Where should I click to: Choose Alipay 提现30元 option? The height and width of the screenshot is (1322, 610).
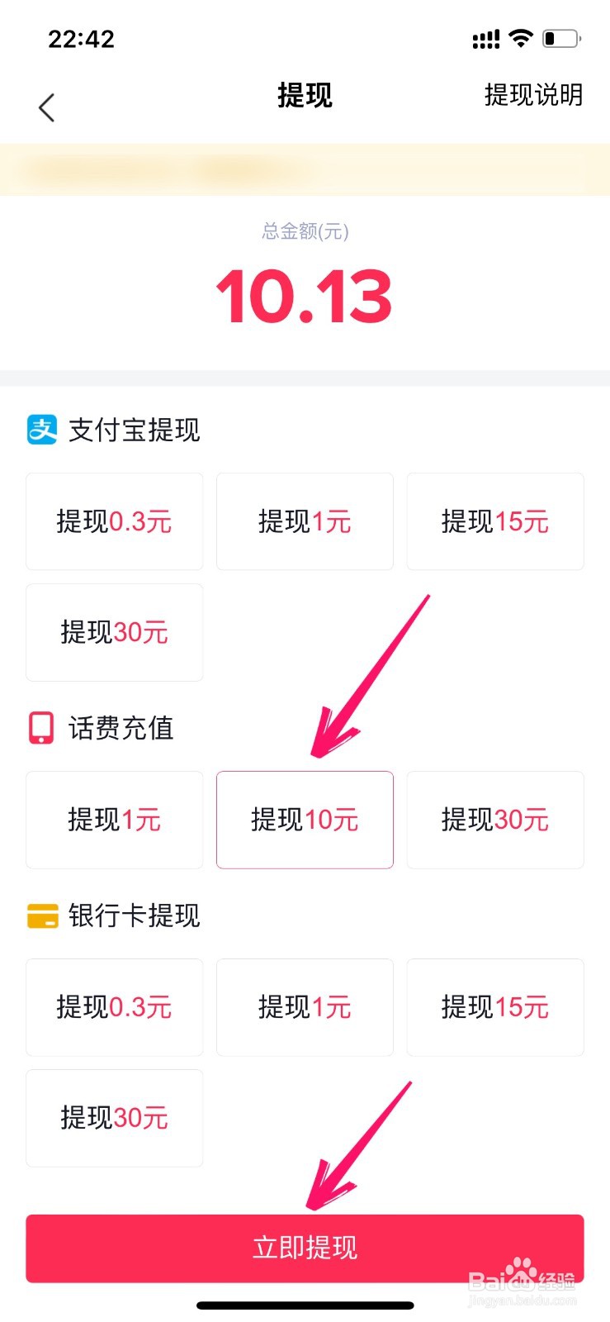click(x=114, y=632)
